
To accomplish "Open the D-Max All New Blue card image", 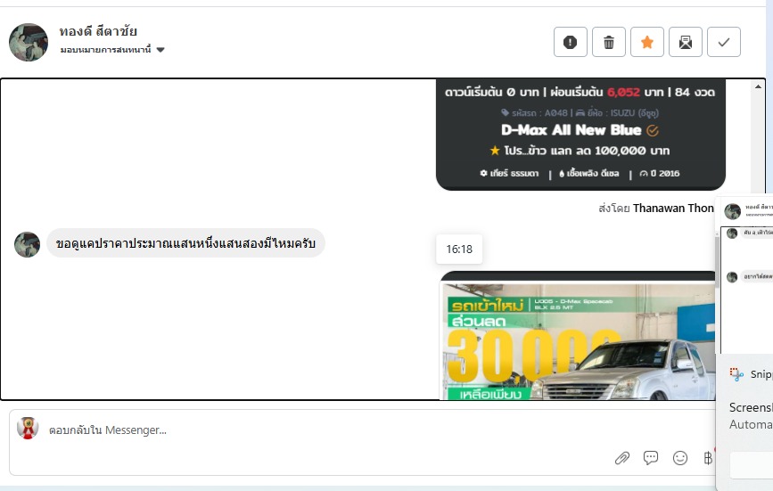I will click(x=580, y=135).
